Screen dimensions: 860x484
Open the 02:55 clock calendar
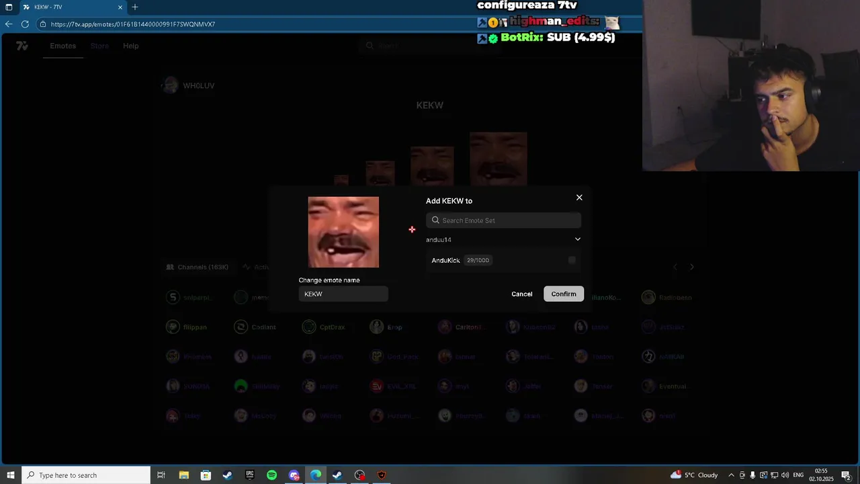[822, 475]
